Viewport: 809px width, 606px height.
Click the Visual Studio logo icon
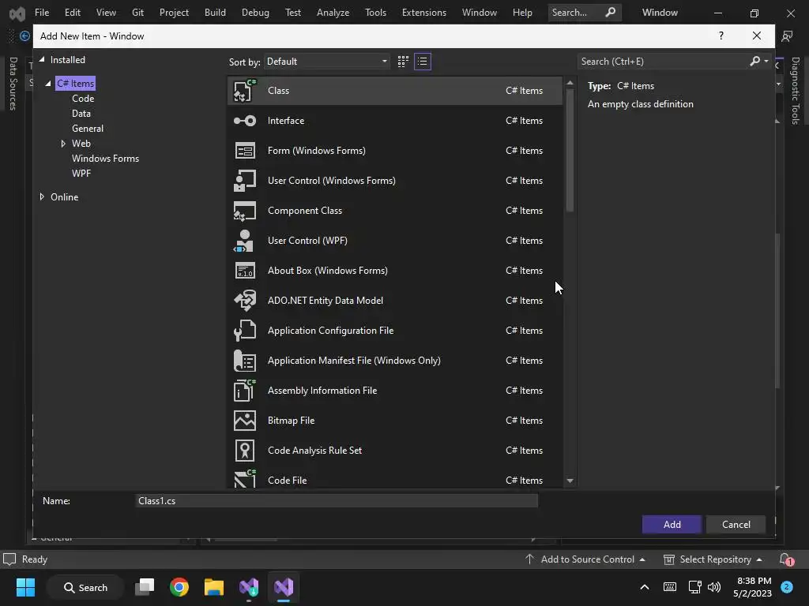click(x=17, y=13)
